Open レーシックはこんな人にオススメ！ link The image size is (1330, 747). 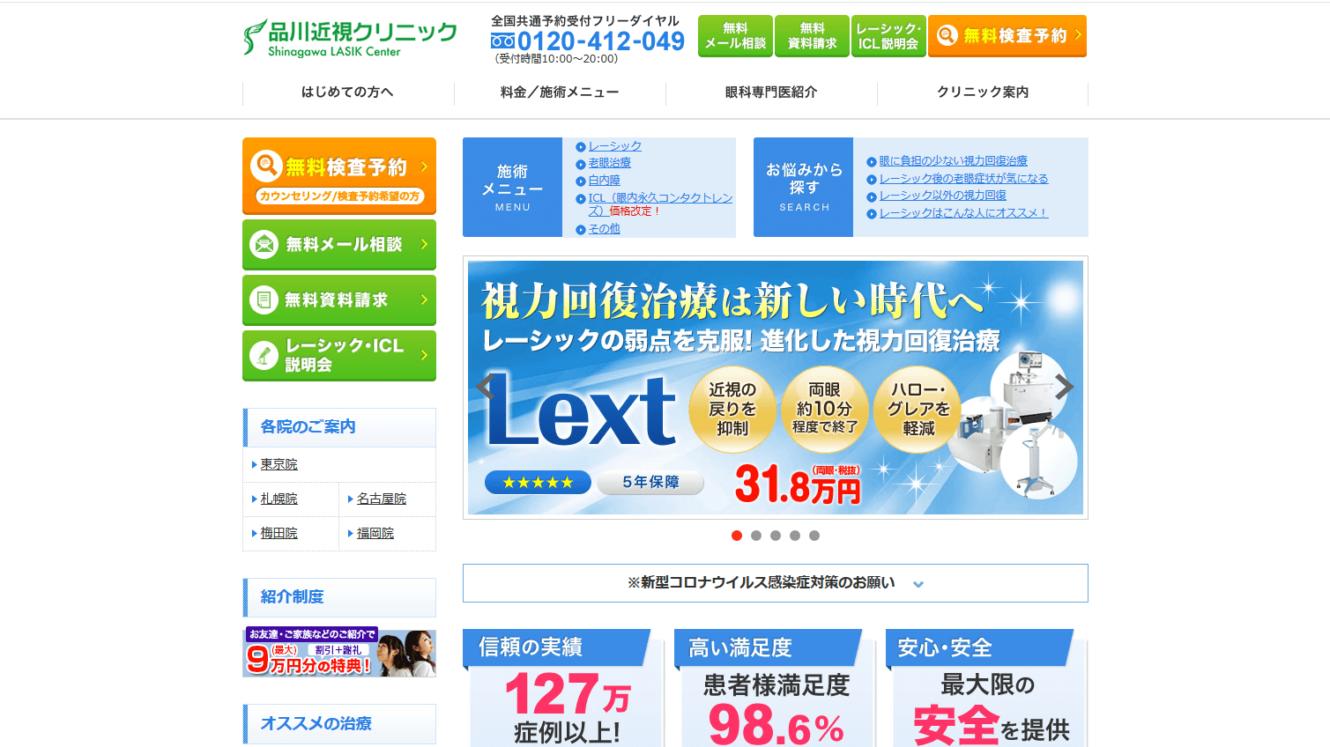tap(964, 213)
